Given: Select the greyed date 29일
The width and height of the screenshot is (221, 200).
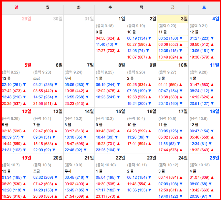Looking at the screenshot, I should [x=26, y=19].
